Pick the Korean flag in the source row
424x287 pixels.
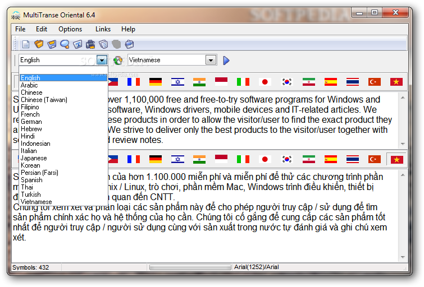pos(287,82)
